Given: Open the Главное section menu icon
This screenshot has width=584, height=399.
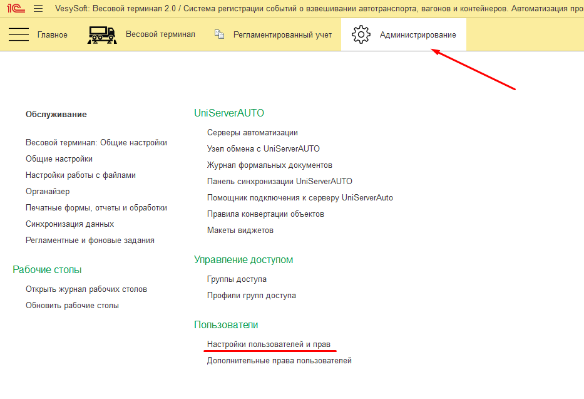Looking at the screenshot, I should pyautogui.click(x=19, y=34).
